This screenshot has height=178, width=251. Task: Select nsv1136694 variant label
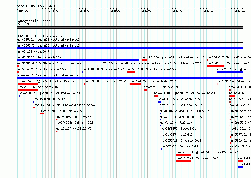pyautogui.click(x=234, y=81)
